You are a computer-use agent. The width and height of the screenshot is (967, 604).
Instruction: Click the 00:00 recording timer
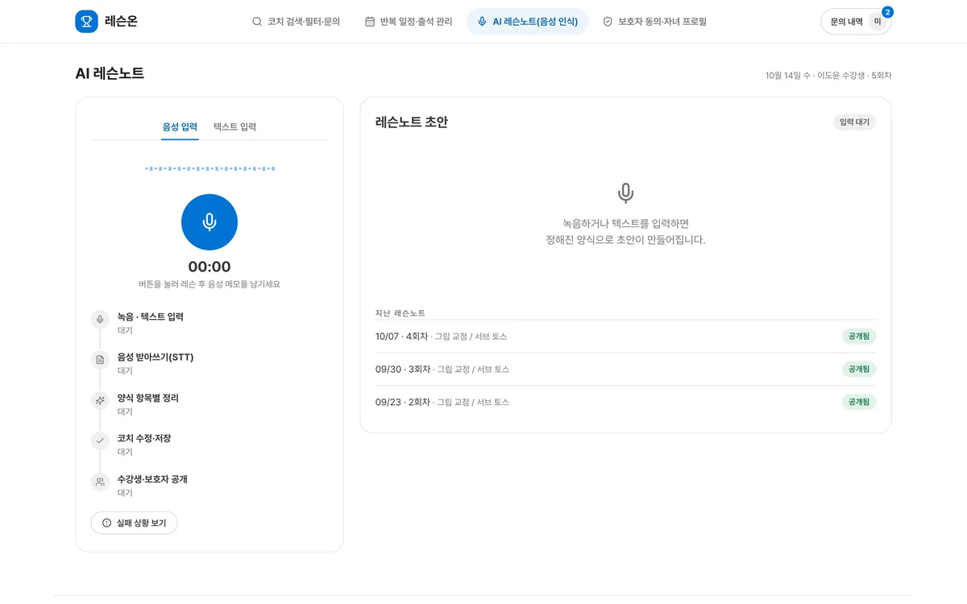210,267
